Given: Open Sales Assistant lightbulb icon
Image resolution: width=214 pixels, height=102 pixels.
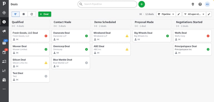Looking at the screenshot, I should coord(193,4).
